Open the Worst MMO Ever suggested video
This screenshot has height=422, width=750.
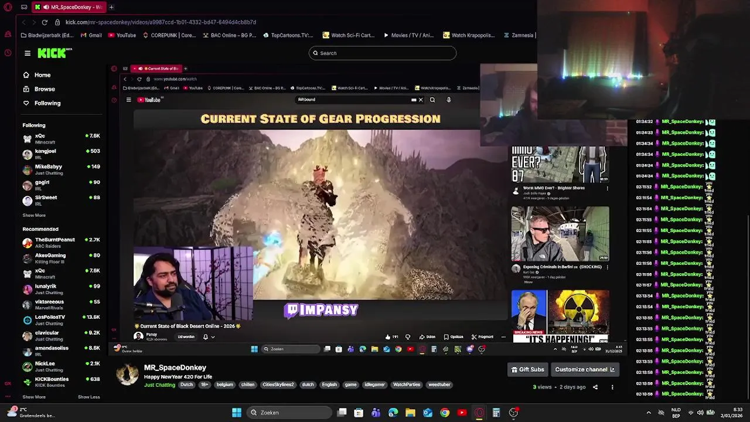(560, 164)
